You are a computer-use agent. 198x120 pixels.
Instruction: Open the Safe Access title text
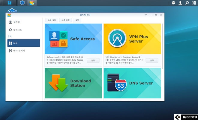pos(82,39)
